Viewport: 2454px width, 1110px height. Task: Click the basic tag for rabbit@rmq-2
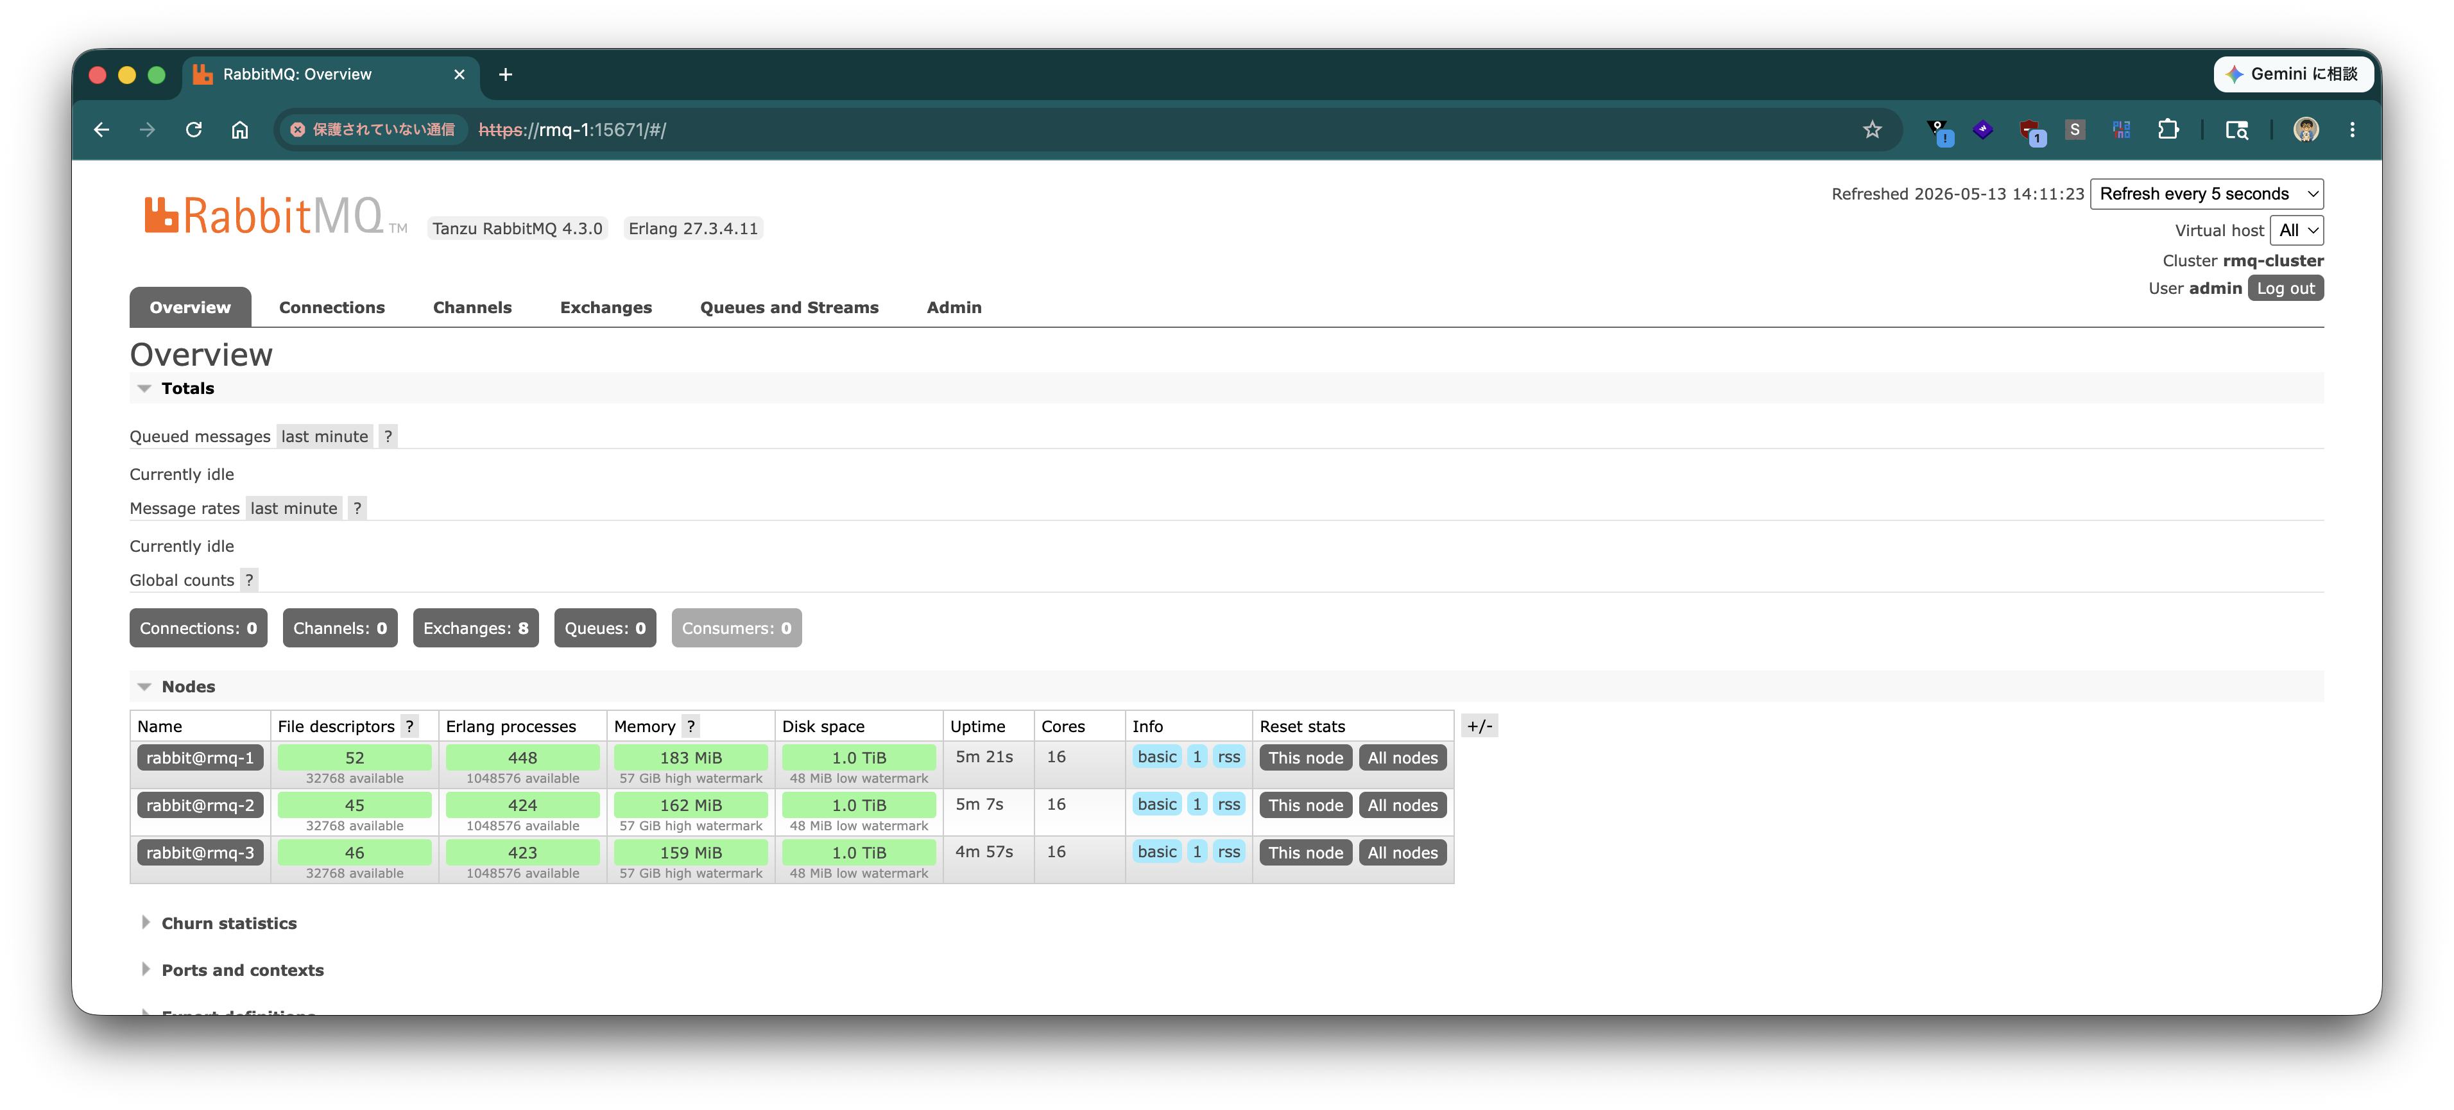coord(1158,804)
